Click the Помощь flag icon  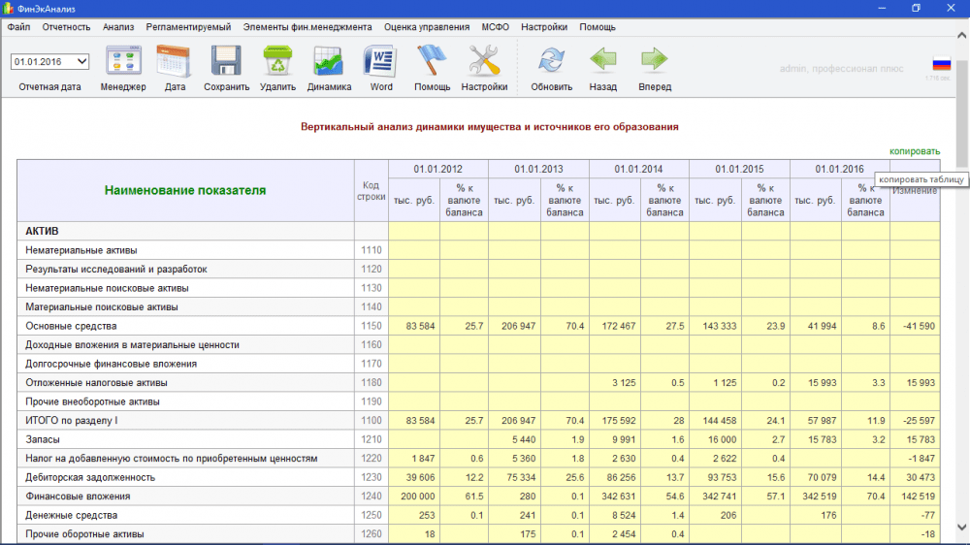pos(432,62)
